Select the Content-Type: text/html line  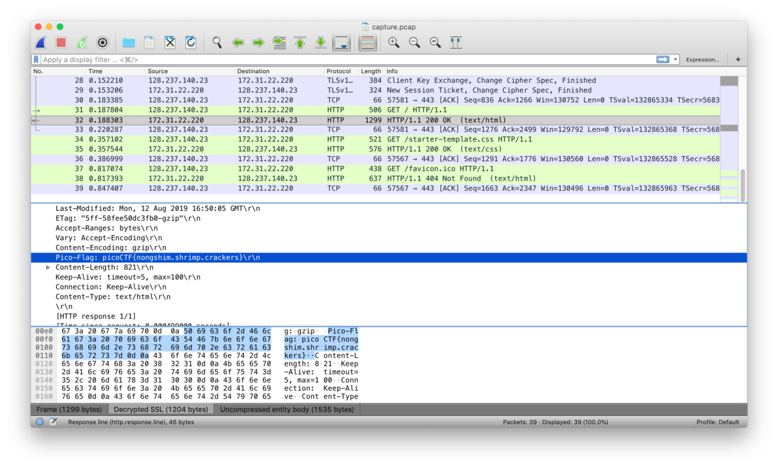click(389, 296)
